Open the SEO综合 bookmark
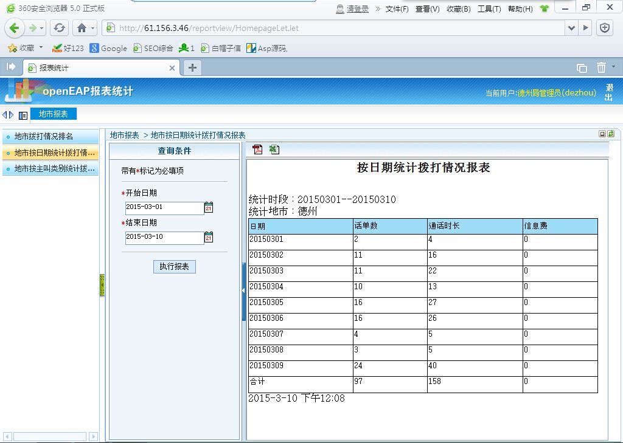 click(153, 49)
